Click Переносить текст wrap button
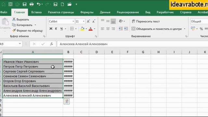 pos(146,21)
